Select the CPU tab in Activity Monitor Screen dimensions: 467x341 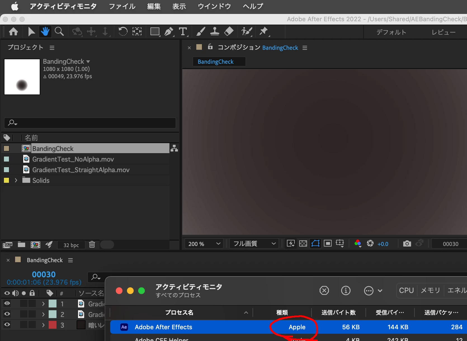407,290
